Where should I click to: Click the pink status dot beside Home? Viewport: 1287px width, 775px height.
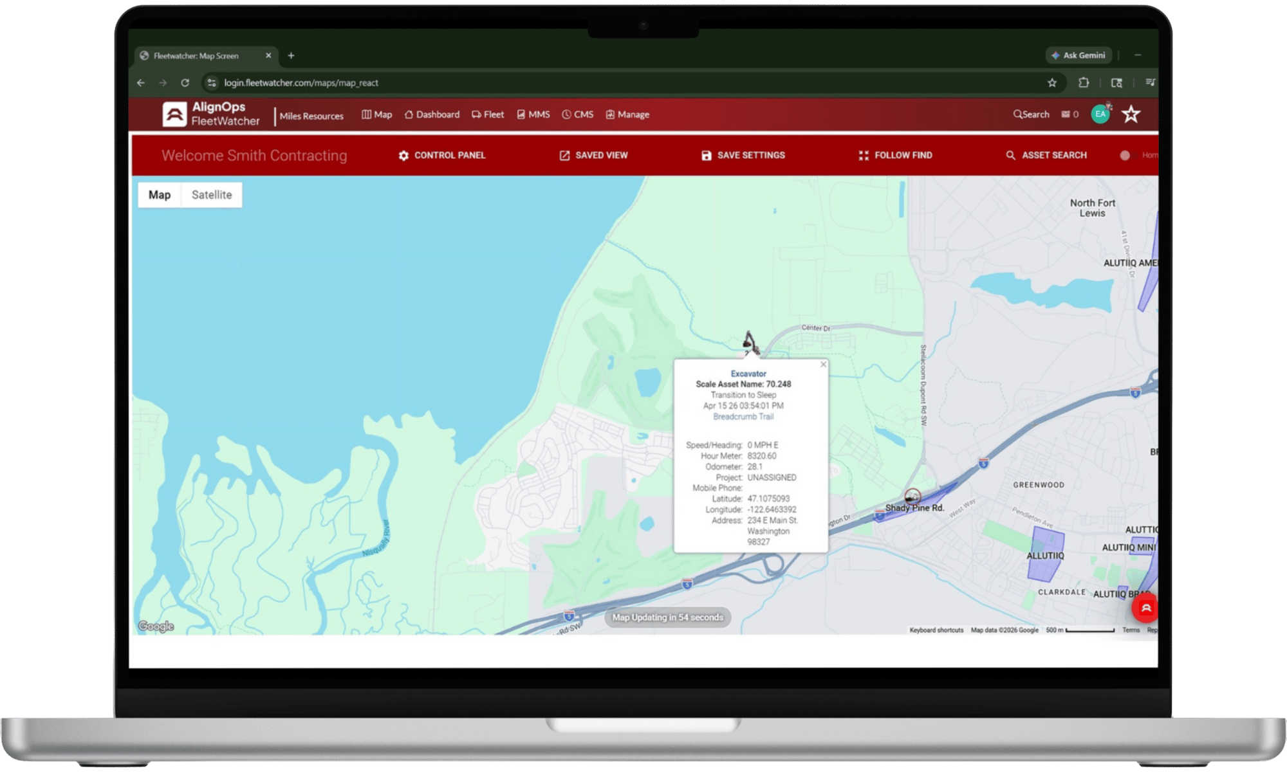click(1125, 155)
